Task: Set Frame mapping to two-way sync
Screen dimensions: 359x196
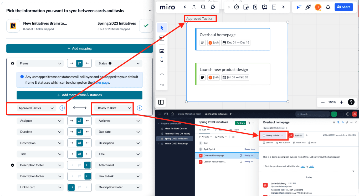Action: pyautogui.click(x=79, y=63)
